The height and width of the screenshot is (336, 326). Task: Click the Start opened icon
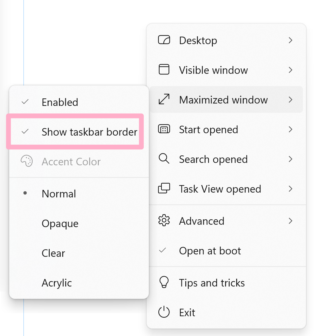click(164, 129)
